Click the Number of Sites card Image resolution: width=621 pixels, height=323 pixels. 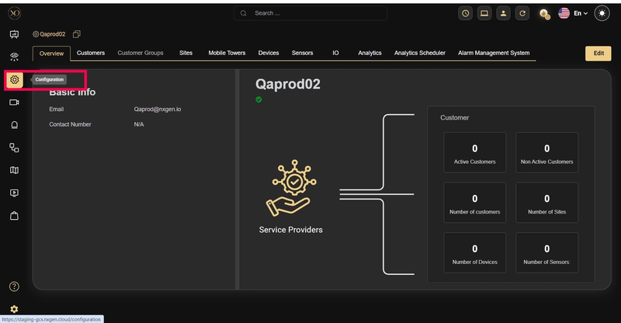pyautogui.click(x=546, y=203)
